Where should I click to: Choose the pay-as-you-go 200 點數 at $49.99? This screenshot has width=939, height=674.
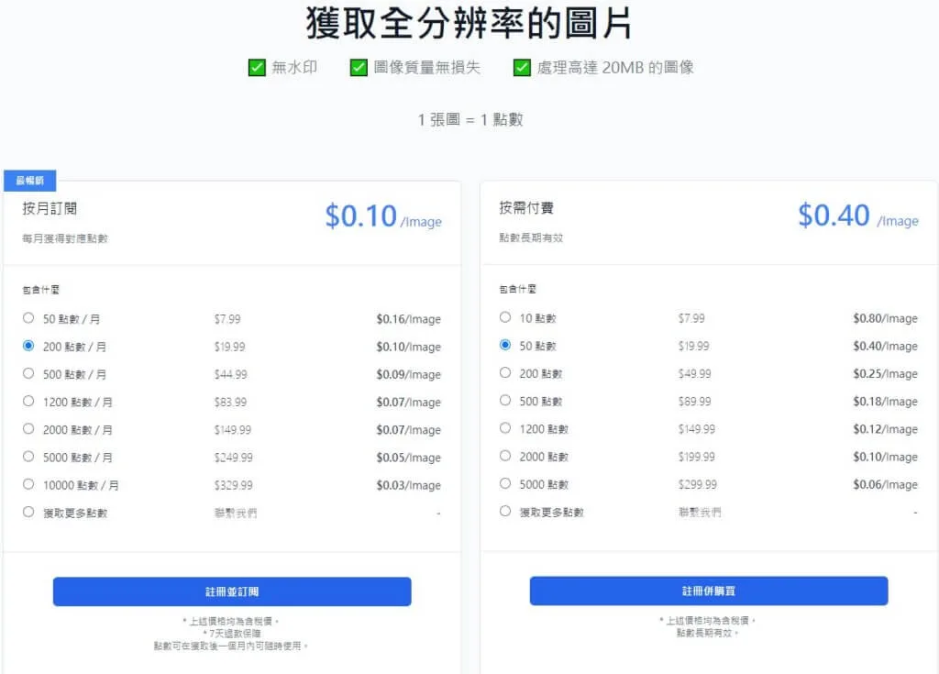[505, 372]
